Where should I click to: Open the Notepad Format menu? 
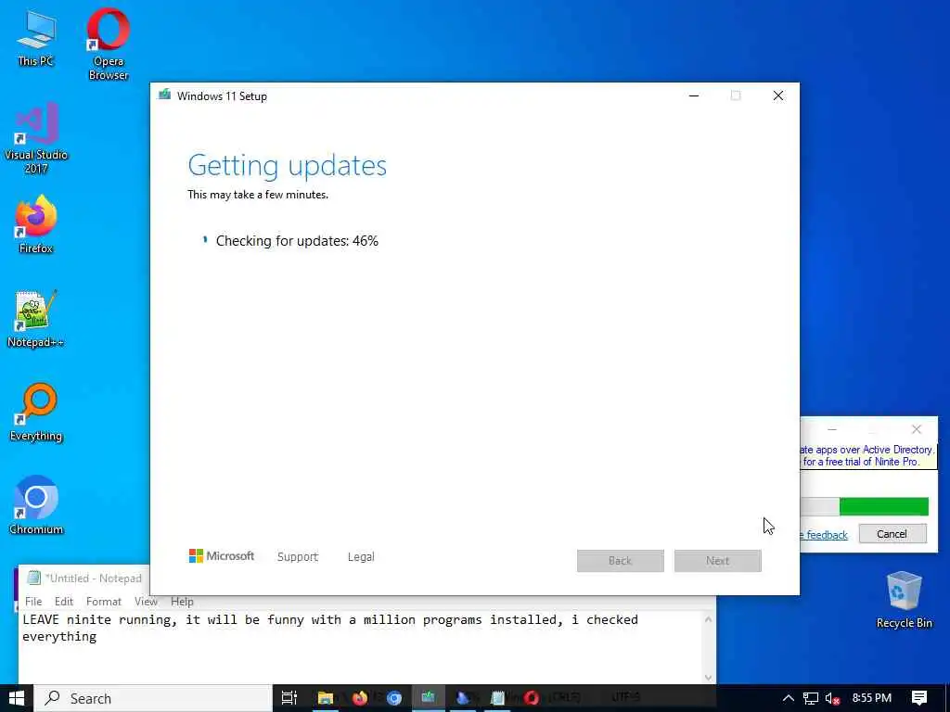coord(104,601)
